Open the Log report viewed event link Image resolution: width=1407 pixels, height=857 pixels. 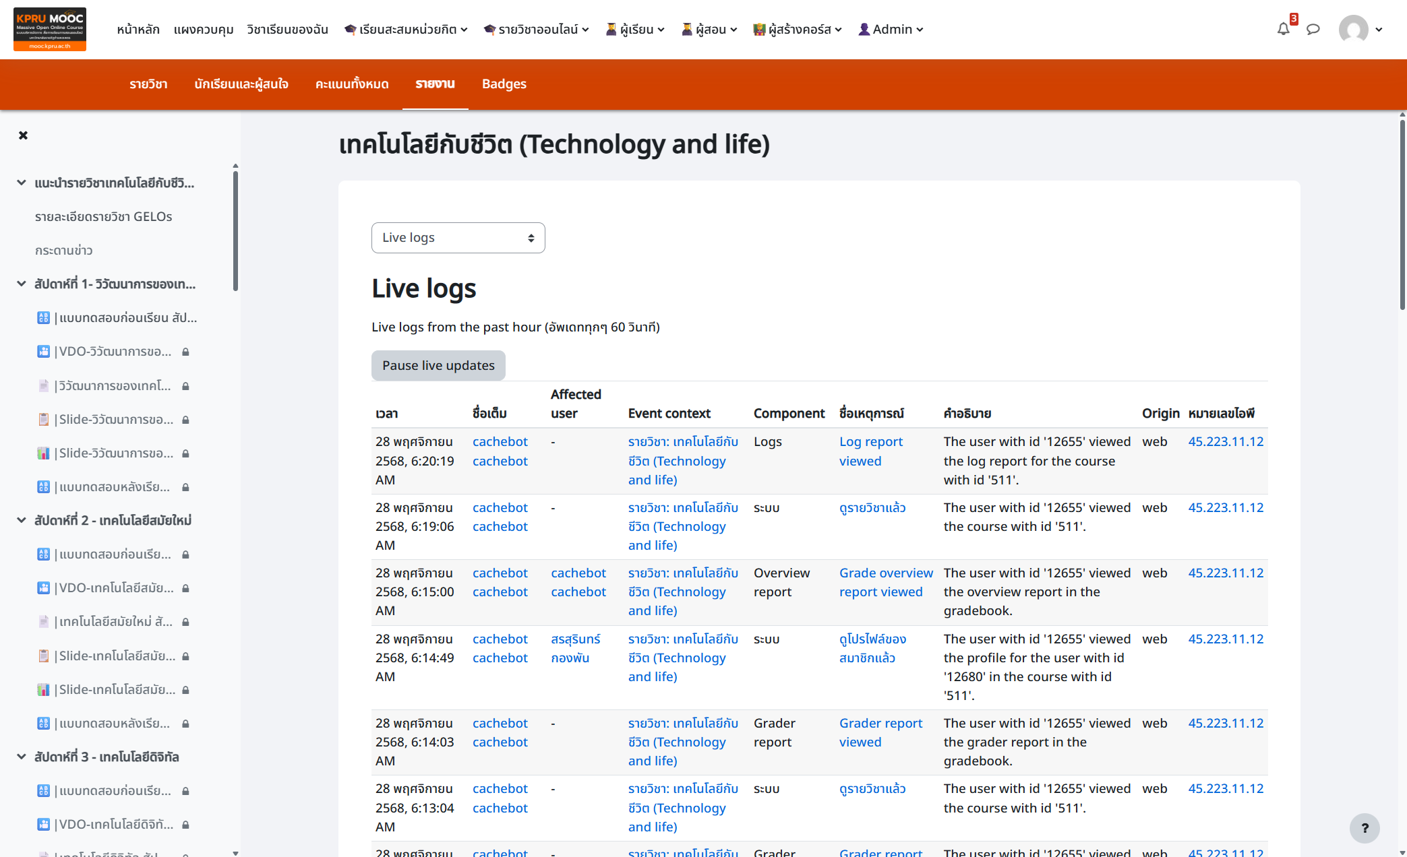871,451
